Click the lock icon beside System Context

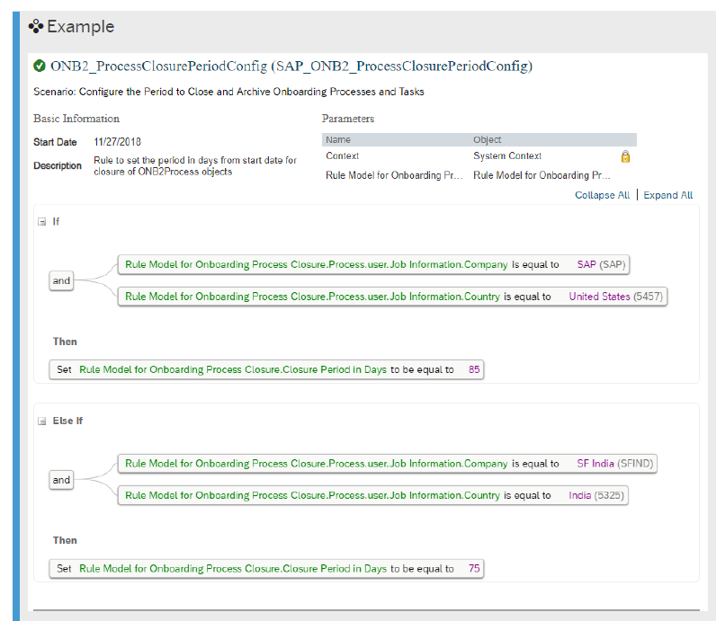(x=625, y=156)
